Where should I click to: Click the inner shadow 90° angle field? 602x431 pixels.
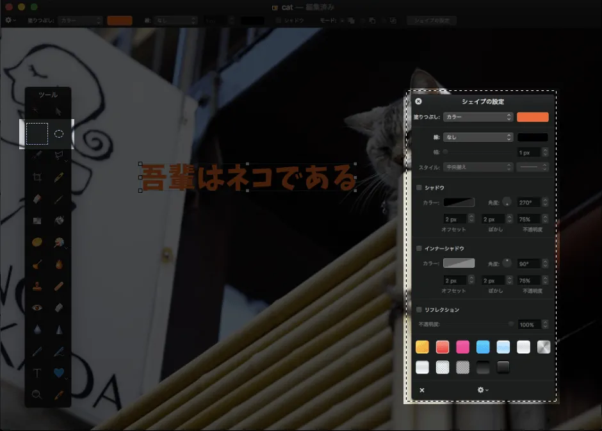pos(529,264)
